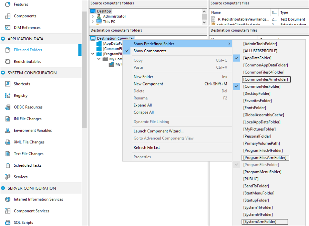Click the Scheduled Tasks icon

click(x=8, y=165)
